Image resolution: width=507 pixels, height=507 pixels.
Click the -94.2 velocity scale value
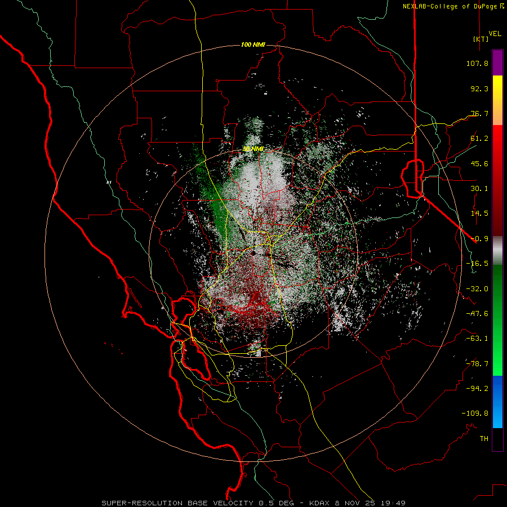[x=477, y=389]
